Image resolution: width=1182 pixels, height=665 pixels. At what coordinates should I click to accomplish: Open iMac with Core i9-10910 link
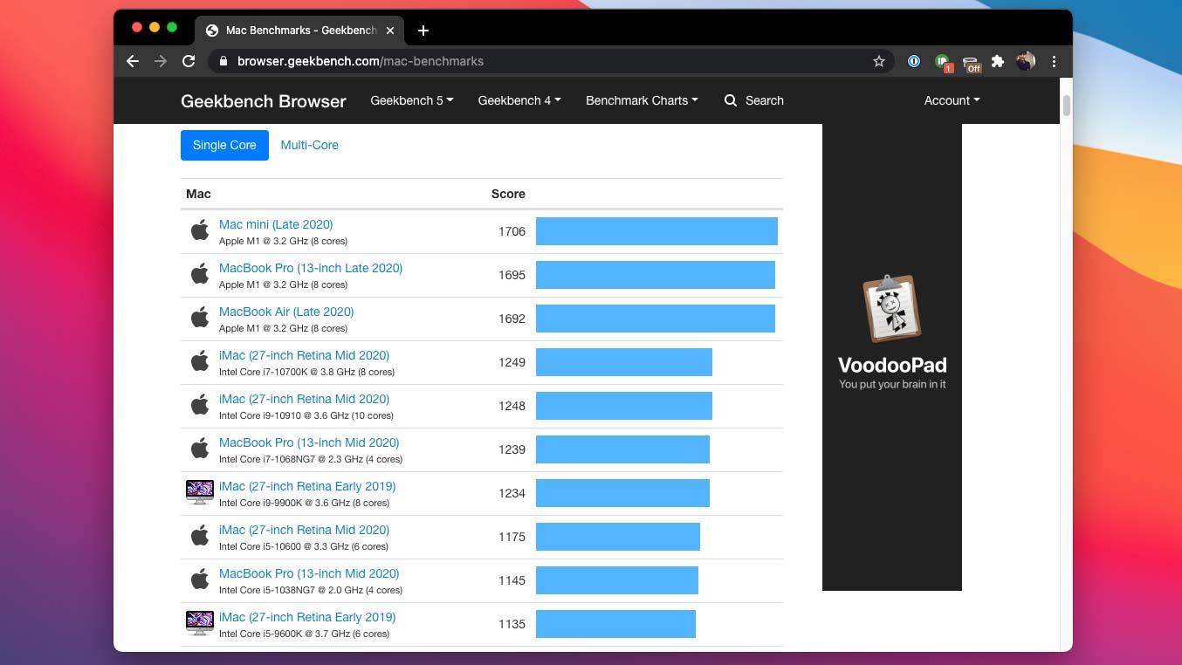(304, 399)
